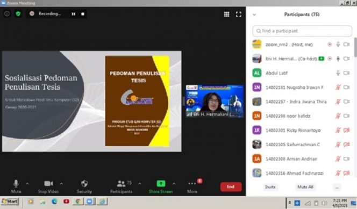Image resolution: width=357 pixels, height=209 pixels.
Task: Click volume icon in system tray
Action: (324, 203)
